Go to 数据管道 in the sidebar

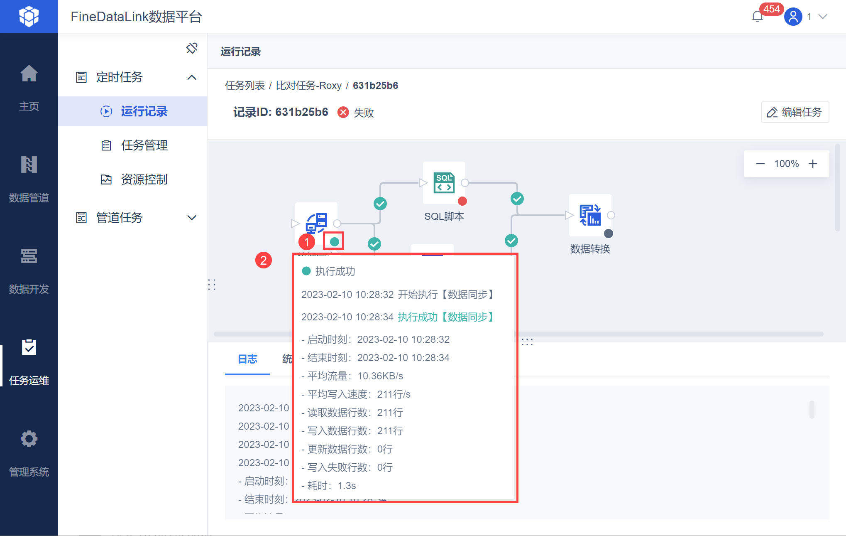tap(29, 165)
